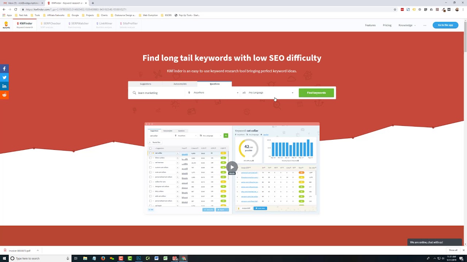The height and width of the screenshot is (262, 467).
Task: Click Show all downloads button
Action: point(453,250)
